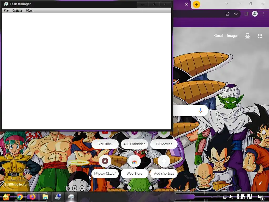Open Google Images link

point(233,36)
